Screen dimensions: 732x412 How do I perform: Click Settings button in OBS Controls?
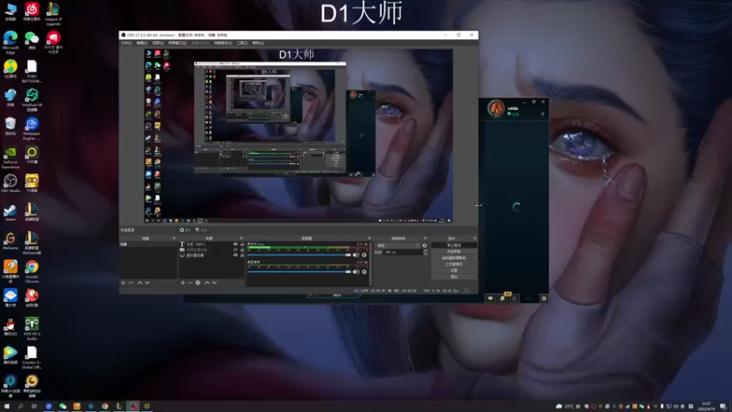[x=454, y=270]
